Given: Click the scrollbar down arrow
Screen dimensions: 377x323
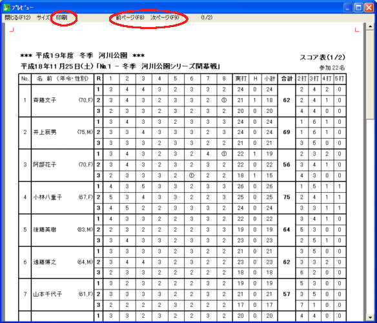Looking at the screenshot, I should (x=370, y=317).
